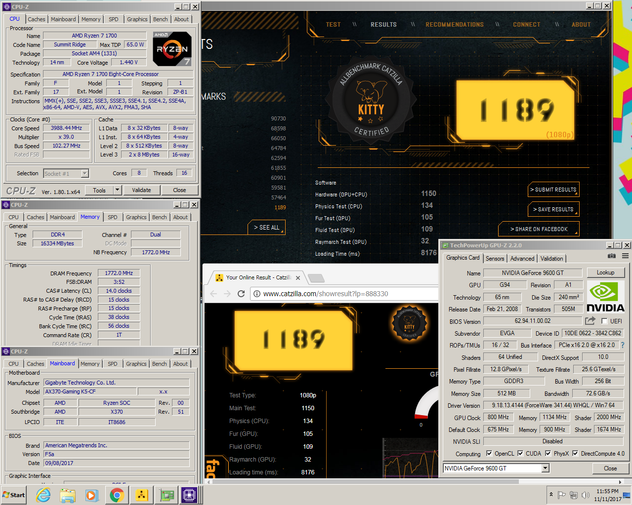
Task: Click the site info icon in Chrome address bar
Action: (257, 294)
